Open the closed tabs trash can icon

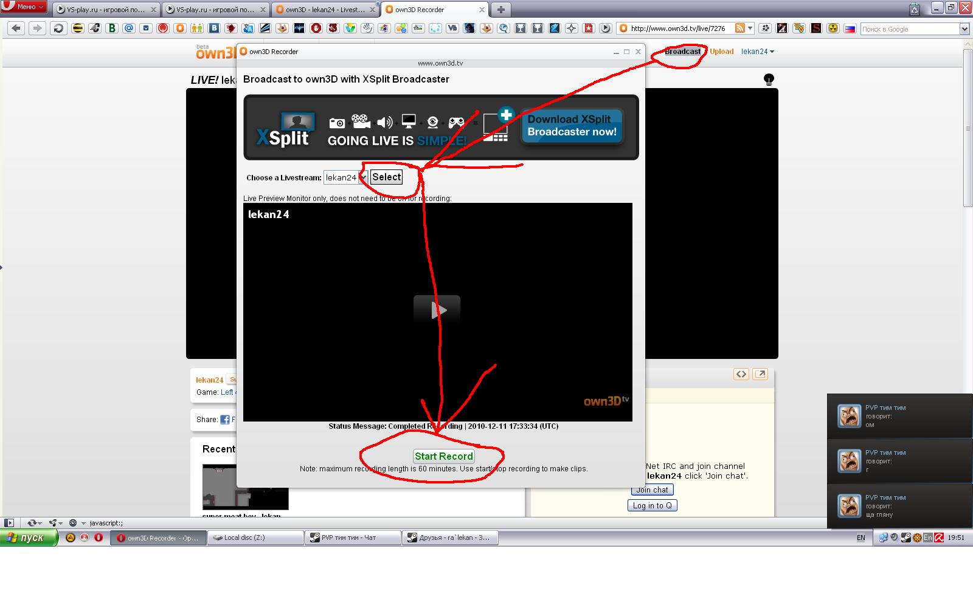915,9
